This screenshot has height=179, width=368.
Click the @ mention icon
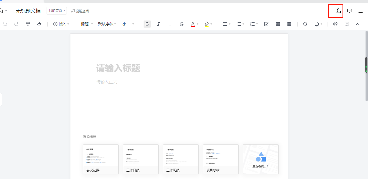335,24
